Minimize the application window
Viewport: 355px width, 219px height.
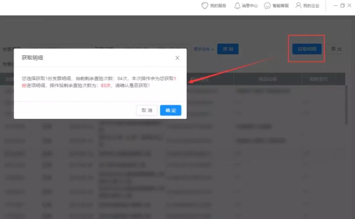coord(335,6)
